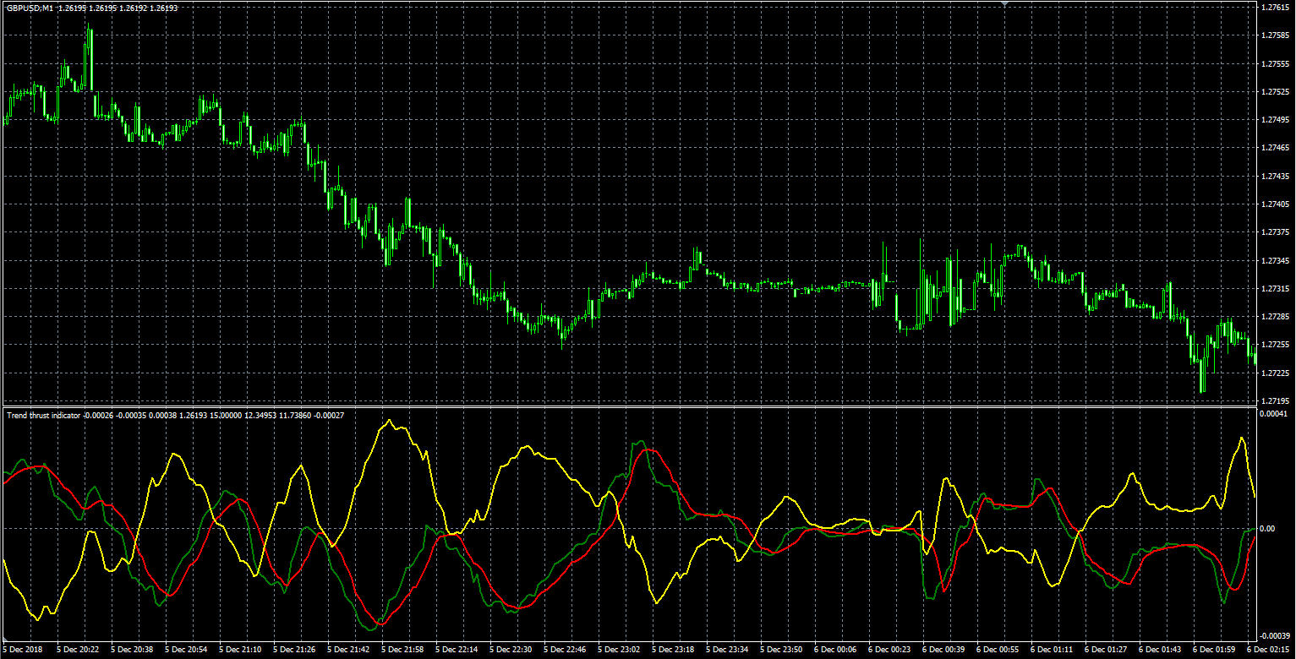Click the 1.27195 price axis label
The image size is (1296, 659).
point(1273,400)
